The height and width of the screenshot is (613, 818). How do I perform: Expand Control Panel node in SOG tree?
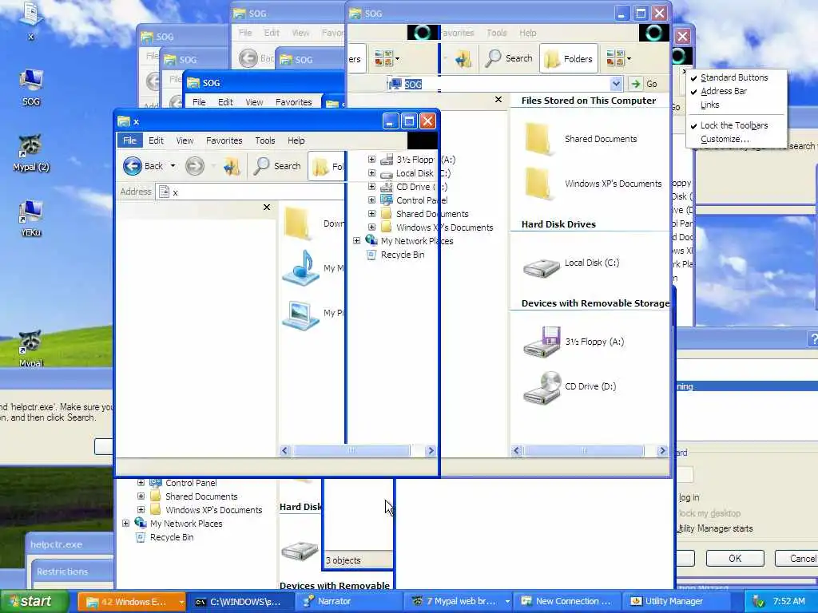371,200
